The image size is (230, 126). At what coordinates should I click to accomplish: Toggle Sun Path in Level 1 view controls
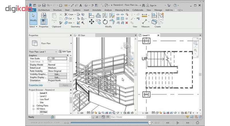[x=160, y=113]
